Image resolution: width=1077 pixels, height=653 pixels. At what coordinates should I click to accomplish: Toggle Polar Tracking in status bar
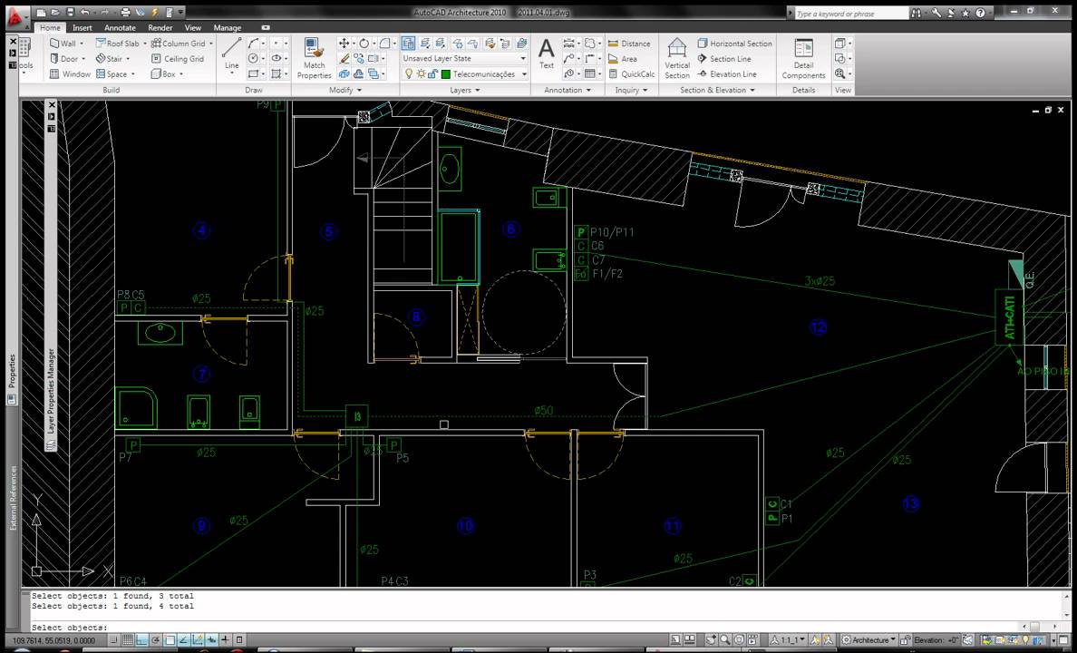(156, 640)
